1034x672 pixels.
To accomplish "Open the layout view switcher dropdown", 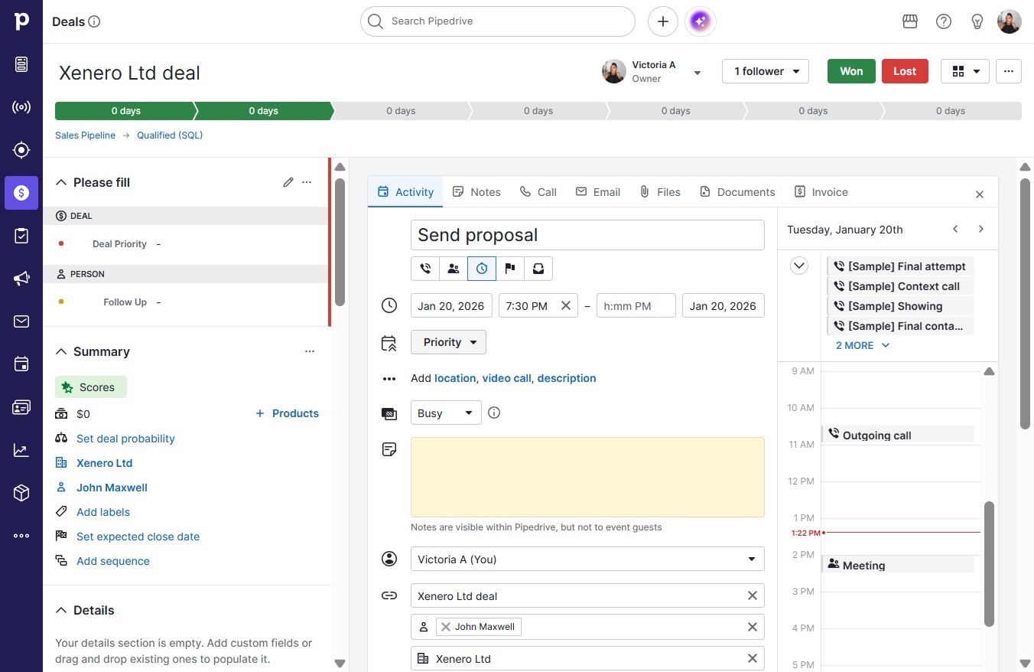I will [965, 71].
